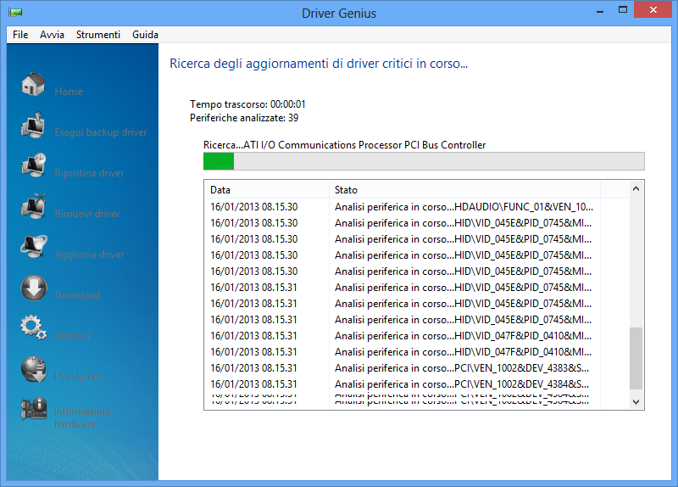Open the Avvia menu
Screen dimensions: 678x487
tap(52, 35)
